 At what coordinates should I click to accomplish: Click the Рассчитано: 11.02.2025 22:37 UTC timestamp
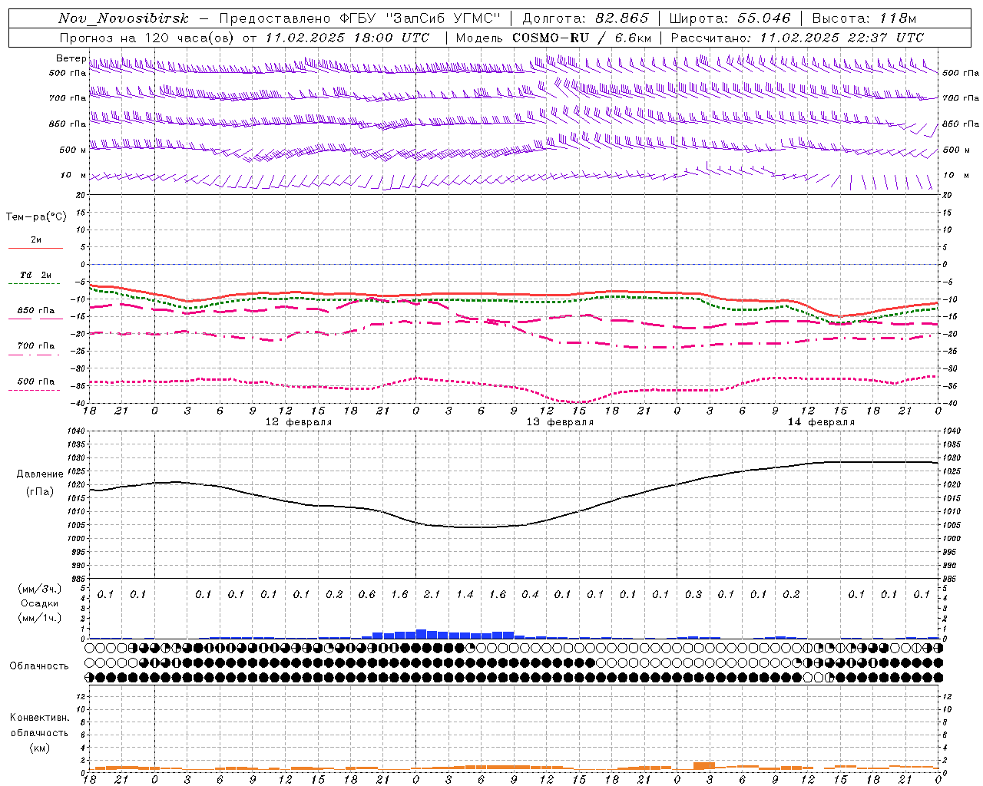pyautogui.click(x=797, y=38)
